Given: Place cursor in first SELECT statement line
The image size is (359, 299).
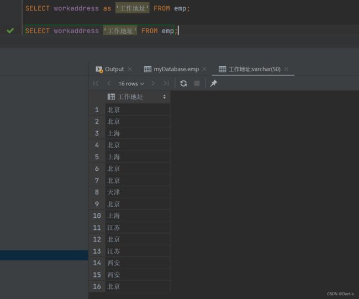Looking at the screenshot, I should pyautogui.click(x=107, y=8).
